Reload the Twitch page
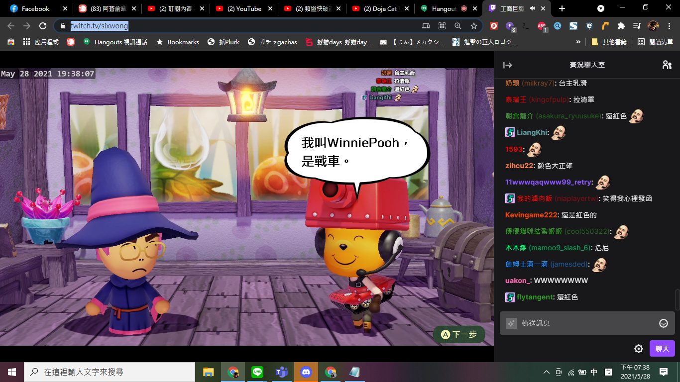 [43, 26]
